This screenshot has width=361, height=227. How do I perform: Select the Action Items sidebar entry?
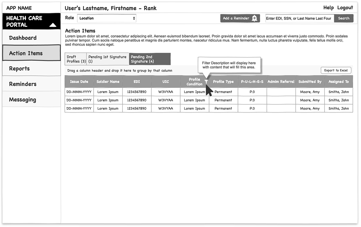coord(26,53)
